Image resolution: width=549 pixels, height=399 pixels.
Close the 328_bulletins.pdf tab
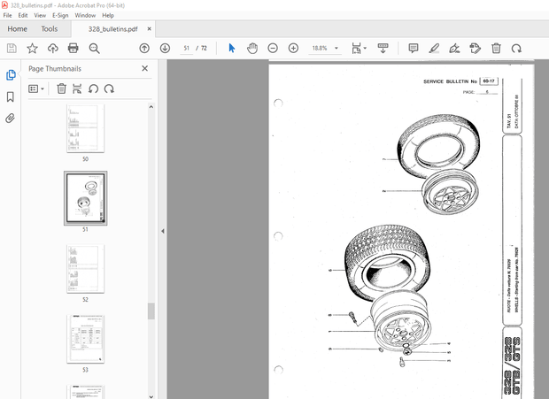point(149,28)
